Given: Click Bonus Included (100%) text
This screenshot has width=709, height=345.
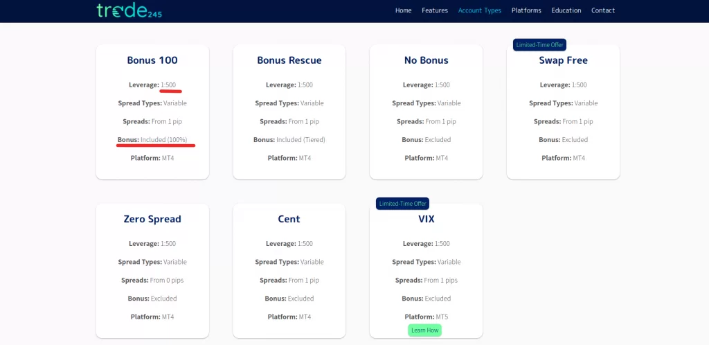Looking at the screenshot, I should pyautogui.click(x=152, y=140).
